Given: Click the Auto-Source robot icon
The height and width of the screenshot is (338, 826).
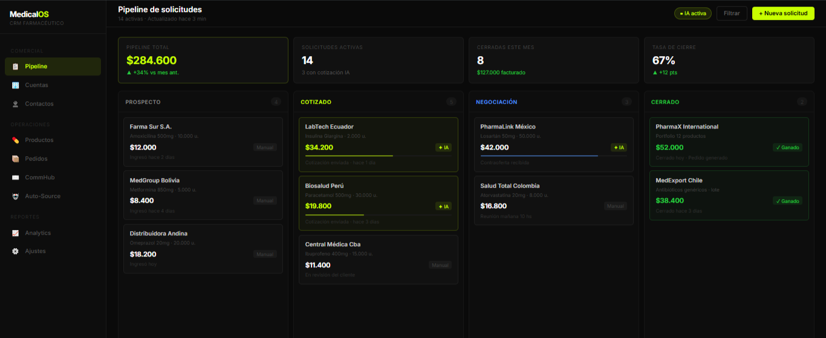Looking at the screenshot, I should pos(16,196).
